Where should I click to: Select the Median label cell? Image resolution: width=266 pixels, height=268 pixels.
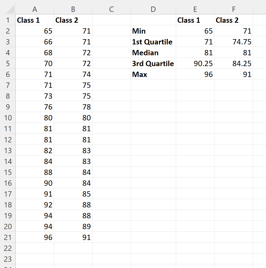[153, 53]
